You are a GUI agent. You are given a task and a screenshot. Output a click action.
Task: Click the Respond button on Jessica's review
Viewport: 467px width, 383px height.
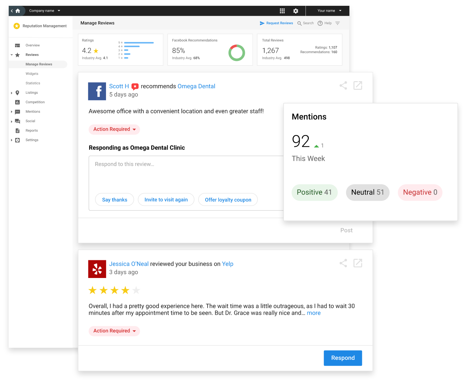click(x=343, y=358)
